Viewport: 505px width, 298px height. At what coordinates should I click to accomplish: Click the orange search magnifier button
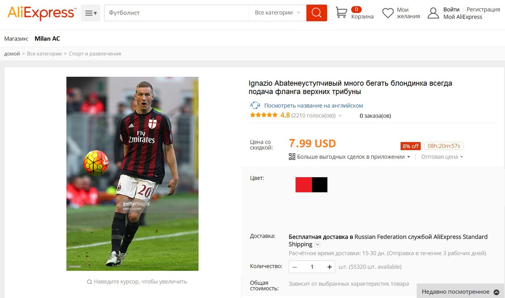(x=316, y=13)
